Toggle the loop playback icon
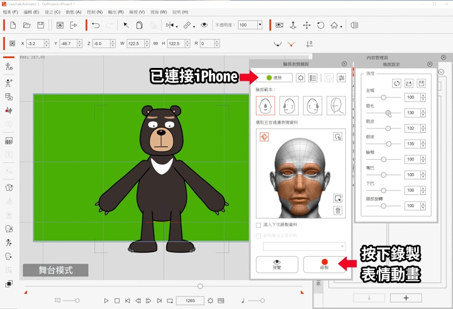Image resolution: width=453 pixels, height=309 pixels. 170,301
